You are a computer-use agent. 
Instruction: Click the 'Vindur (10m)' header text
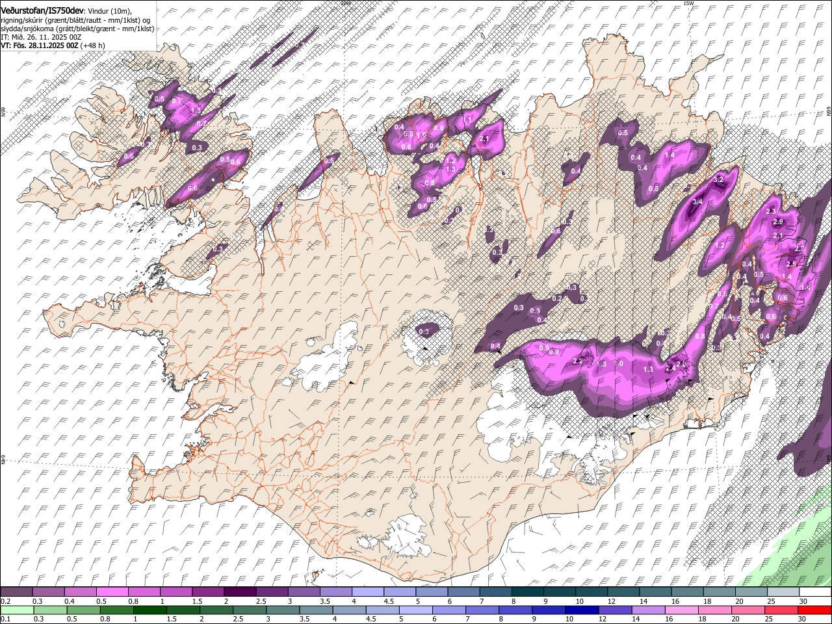[109, 10]
